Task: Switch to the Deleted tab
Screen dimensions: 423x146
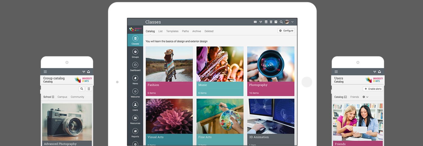Action: point(209,31)
